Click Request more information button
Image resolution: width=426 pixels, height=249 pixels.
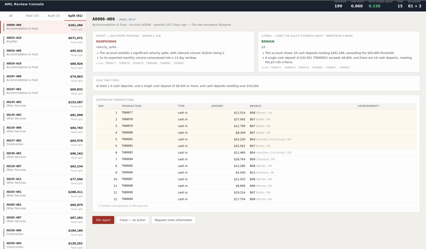(x=173, y=220)
